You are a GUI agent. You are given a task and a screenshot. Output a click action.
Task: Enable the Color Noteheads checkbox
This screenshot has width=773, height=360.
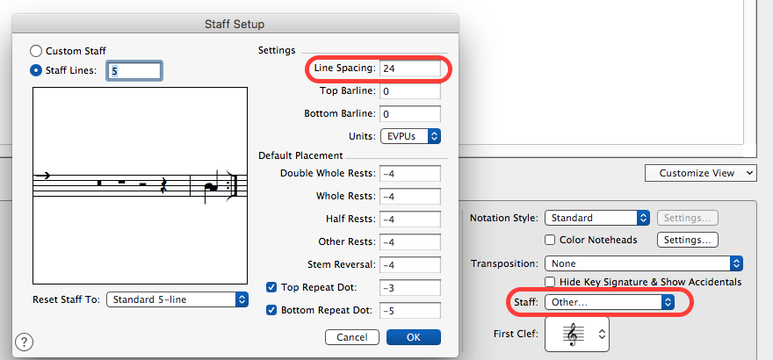(x=551, y=240)
